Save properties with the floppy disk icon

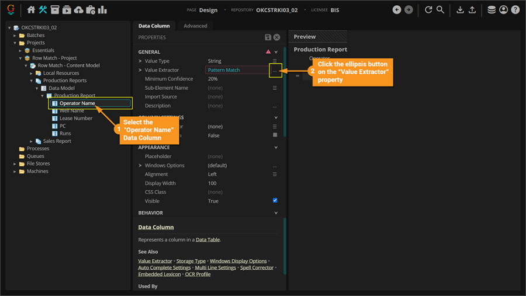pos(268,37)
